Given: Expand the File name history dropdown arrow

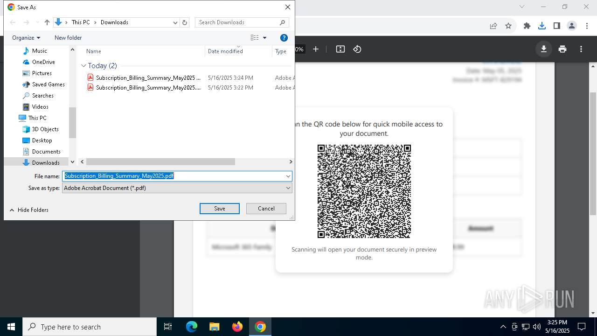Looking at the screenshot, I should [288, 176].
